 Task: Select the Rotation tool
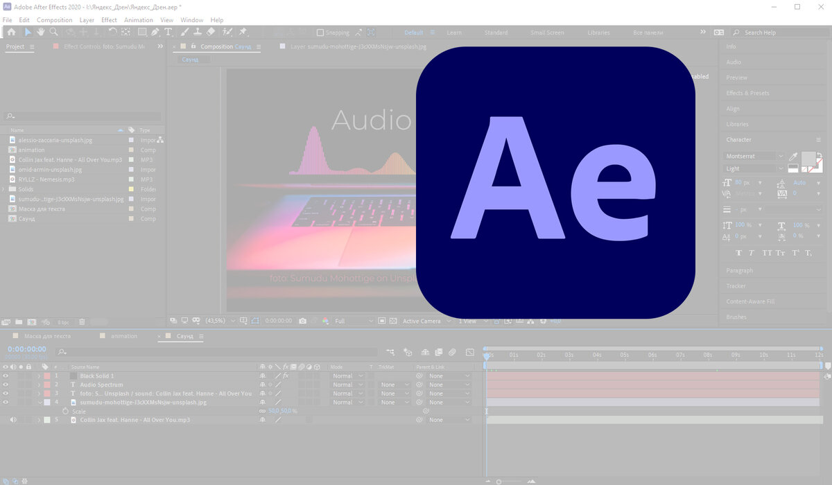112,32
